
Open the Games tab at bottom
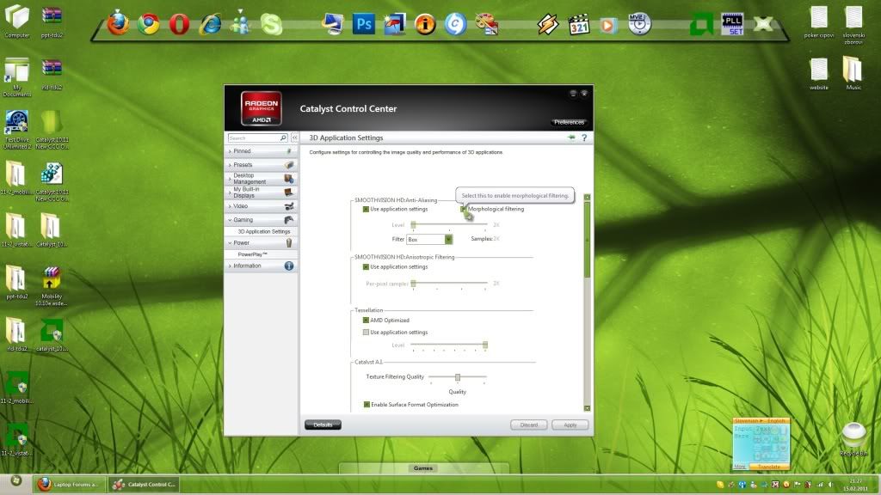pyautogui.click(x=423, y=468)
